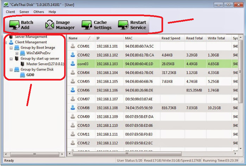Viewport: 246px width, 166px height.
Task: Click the grey user icon next to COM07
Action: [x=73, y=99]
